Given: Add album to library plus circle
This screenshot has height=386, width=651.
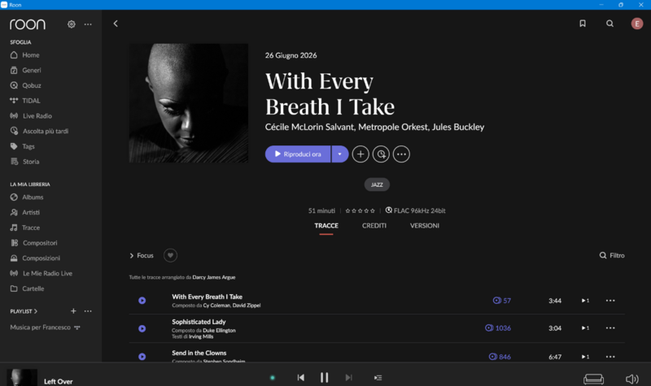Looking at the screenshot, I should click(360, 154).
